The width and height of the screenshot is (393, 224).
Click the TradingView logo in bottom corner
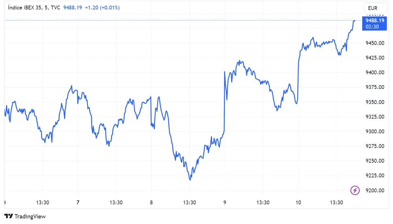[x=25, y=216]
